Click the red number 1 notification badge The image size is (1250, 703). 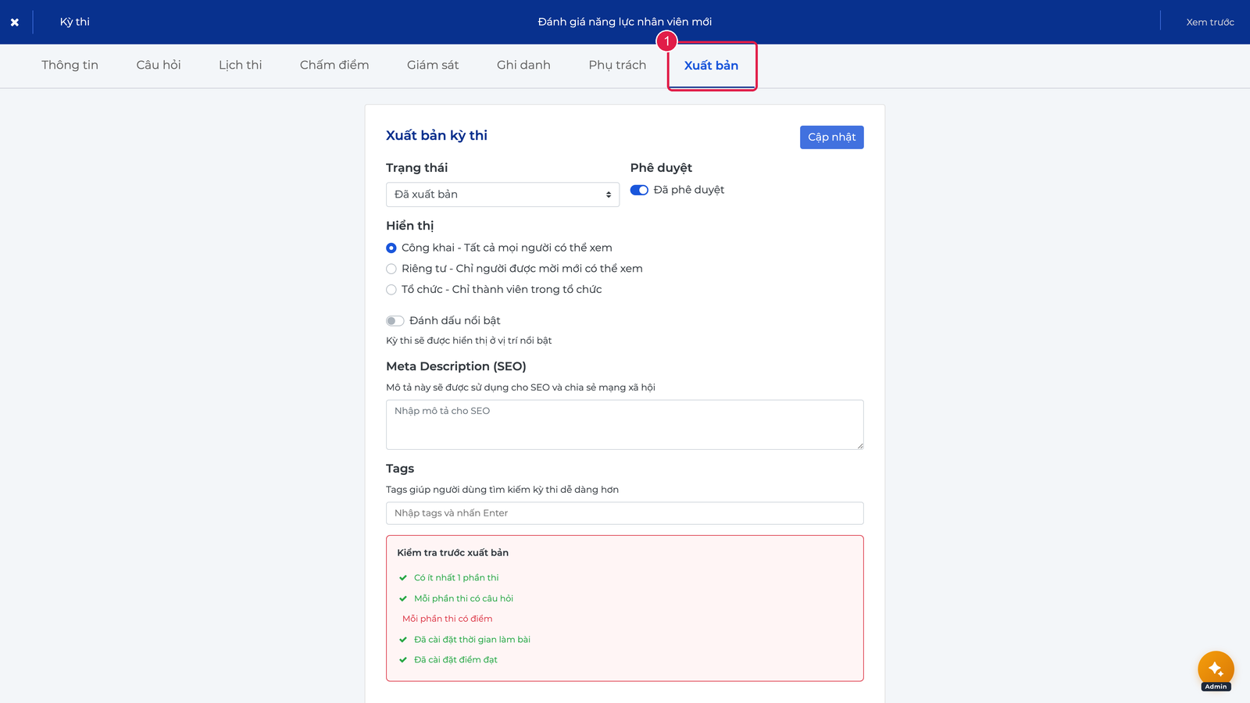pyautogui.click(x=666, y=41)
